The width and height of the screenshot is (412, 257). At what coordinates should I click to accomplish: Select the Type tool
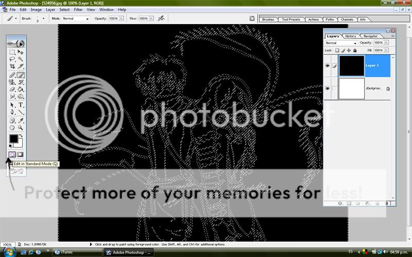pos(21,104)
